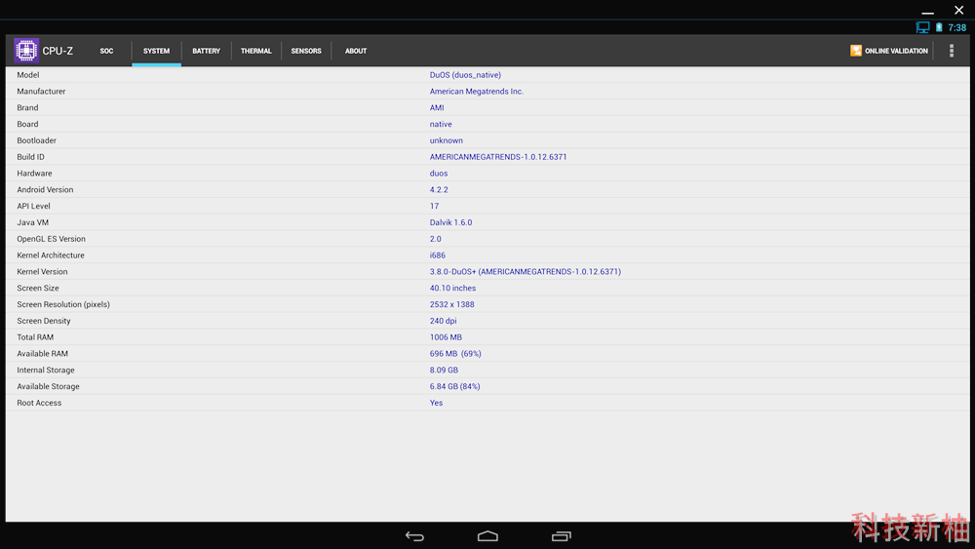Select the Java VM label

coord(32,222)
